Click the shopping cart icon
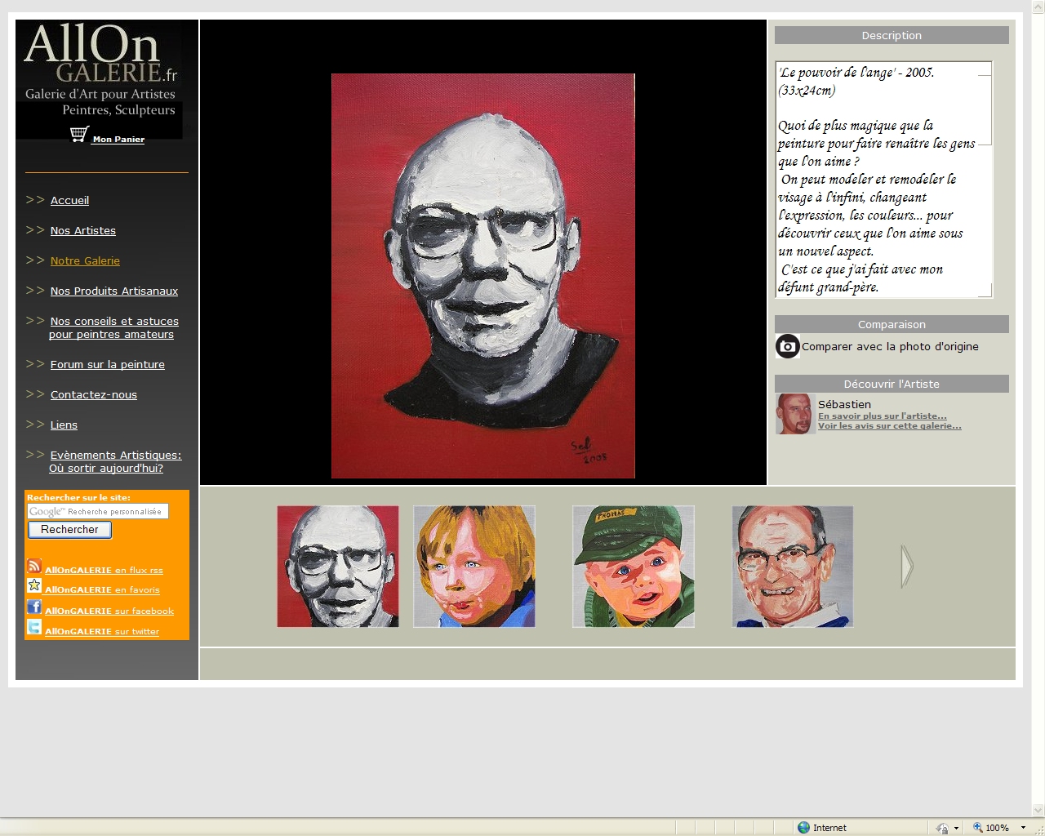The width and height of the screenshot is (1045, 836). 79,135
